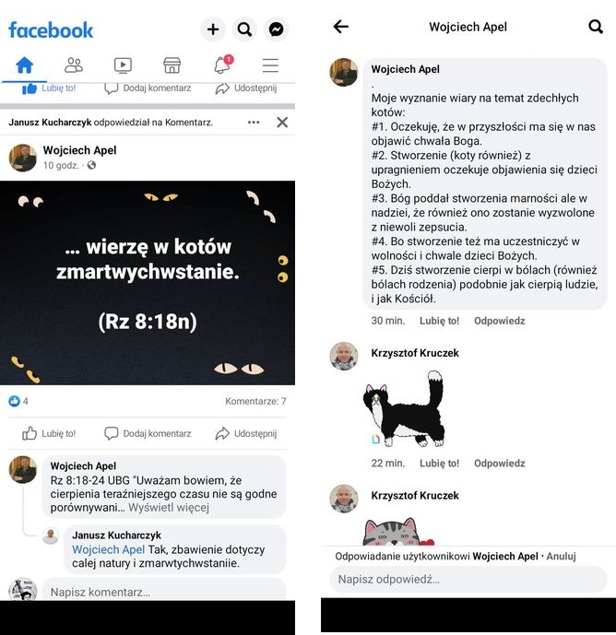Viewport: 616px width, 635px height.
Task: Open Facebook search magnifier beside the plus
Action: pos(244,29)
